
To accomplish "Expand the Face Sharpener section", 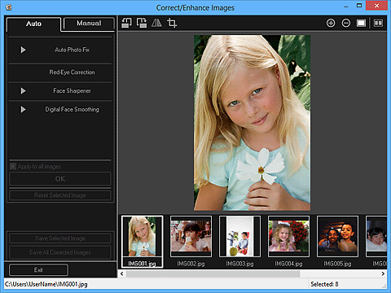I will [23, 91].
